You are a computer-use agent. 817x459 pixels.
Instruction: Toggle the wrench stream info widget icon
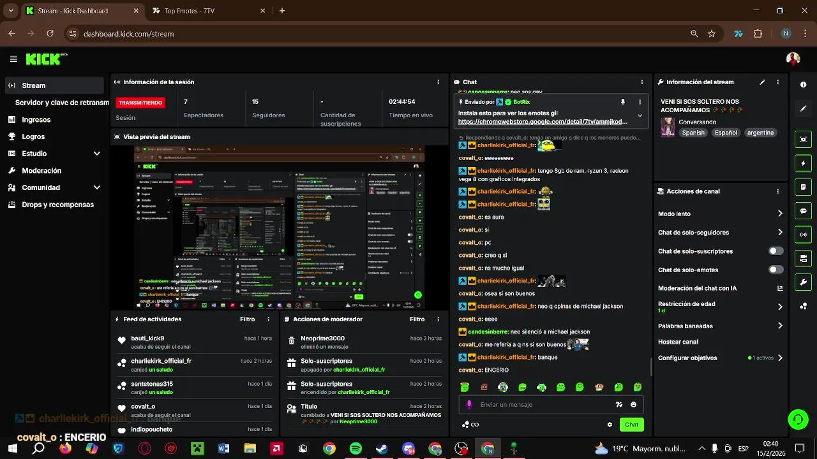coord(803,282)
